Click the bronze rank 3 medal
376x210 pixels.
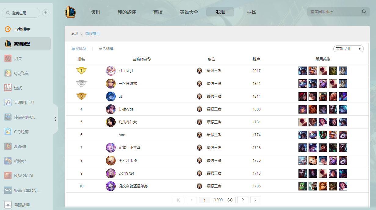(81, 96)
